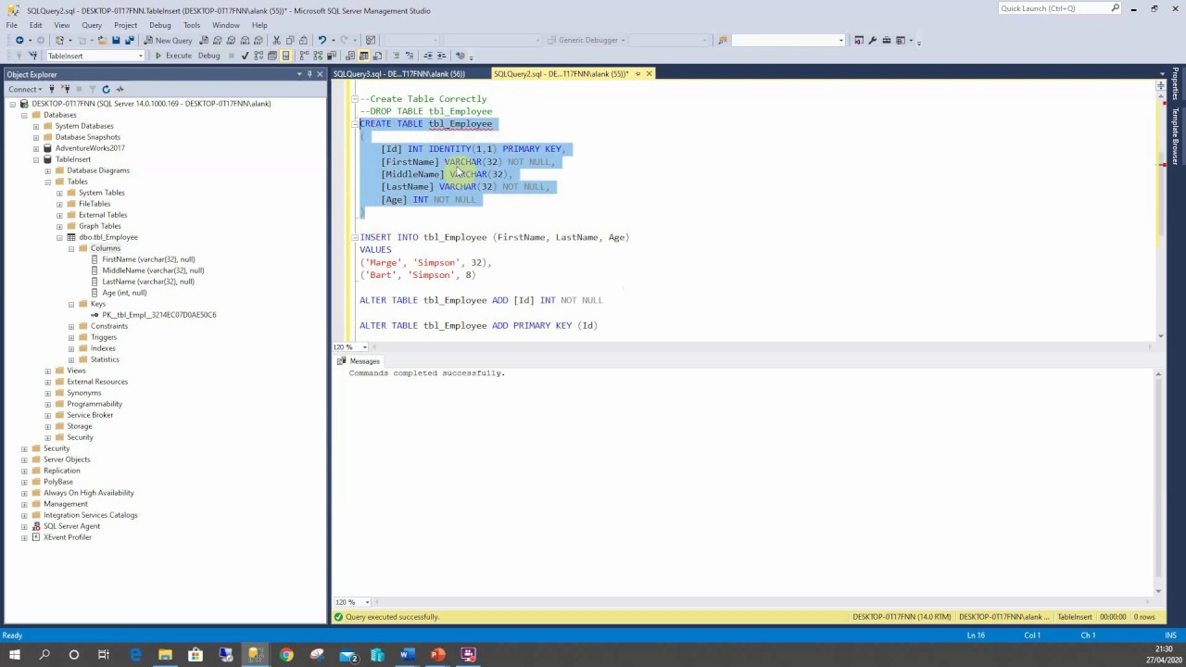Screen dimensions: 1186x667
Task: Click the Debug toolbar button
Action: pyautogui.click(x=208, y=56)
